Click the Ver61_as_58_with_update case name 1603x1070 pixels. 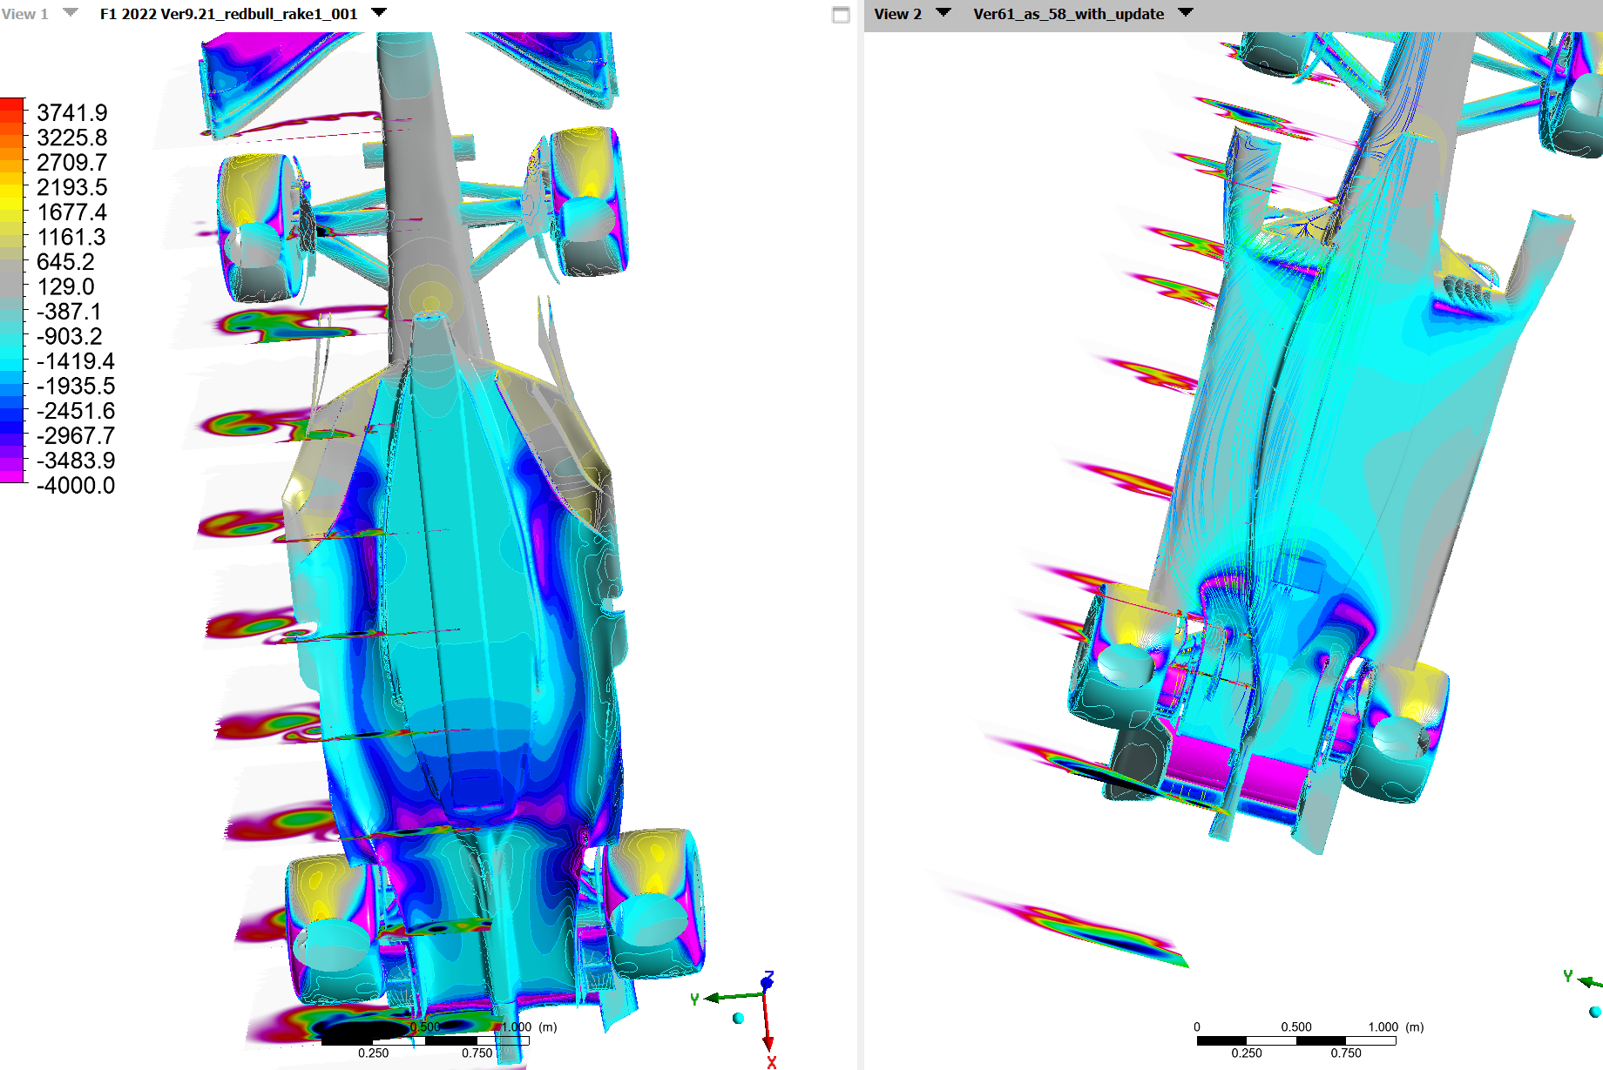(x=1068, y=14)
